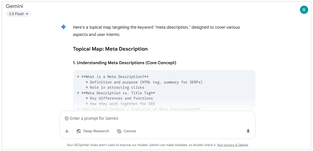Screen dimensions: 313x151
Task: Click the microphone icon for voice input
Action: (x=248, y=131)
